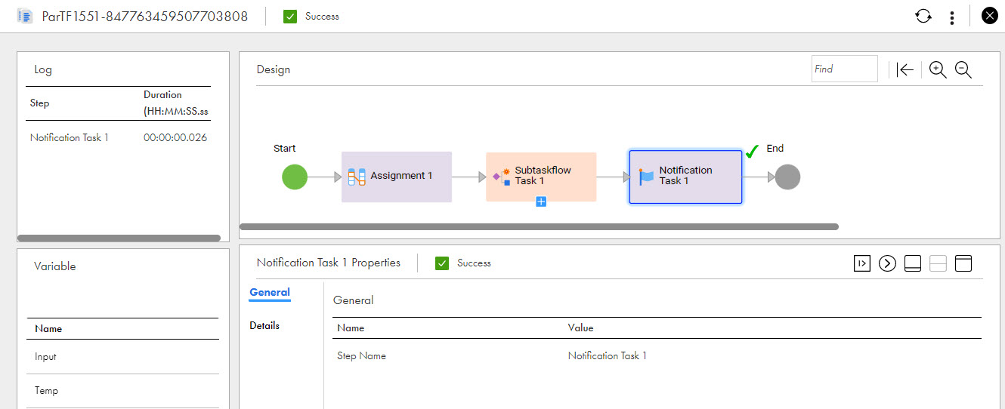Toggle the split panel layout icon
Image resolution: width=1005 pixels, height=409 pixels.
click(938, 263)
